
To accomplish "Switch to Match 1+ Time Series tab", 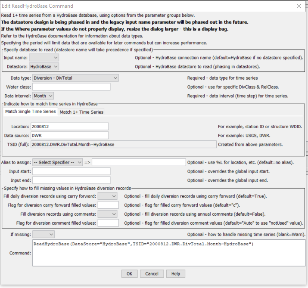I will click(81, 112).
